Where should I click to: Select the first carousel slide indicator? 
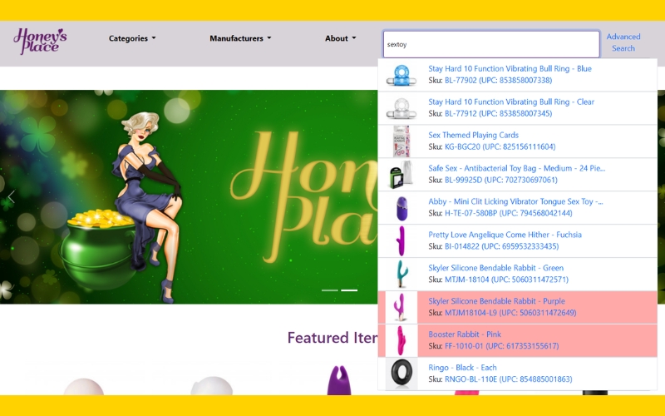pyautogui.click(x=329, y=290)
